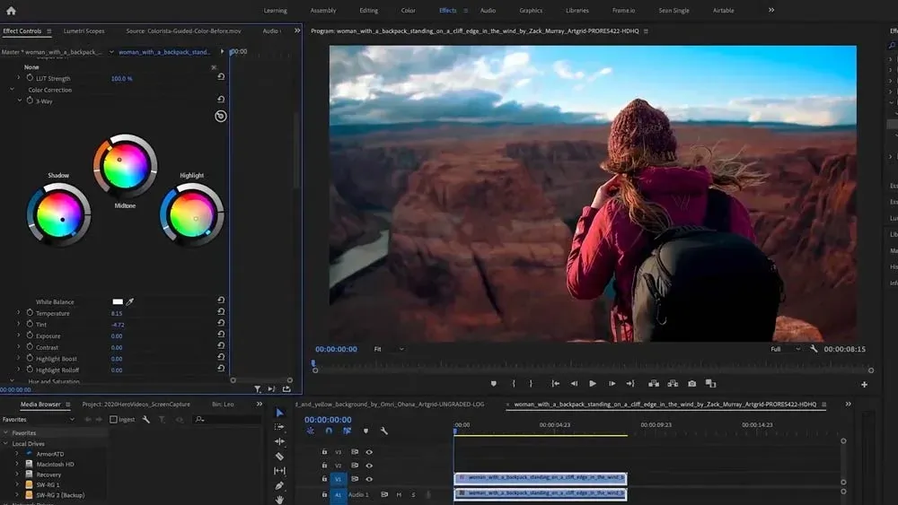This screenshot has width=898, height=505.
Task: Reset the Temperature parameter
Action: pos(221,311)
